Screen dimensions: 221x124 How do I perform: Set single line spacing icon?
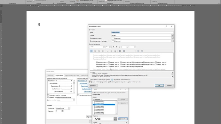(x=108, y=51)
